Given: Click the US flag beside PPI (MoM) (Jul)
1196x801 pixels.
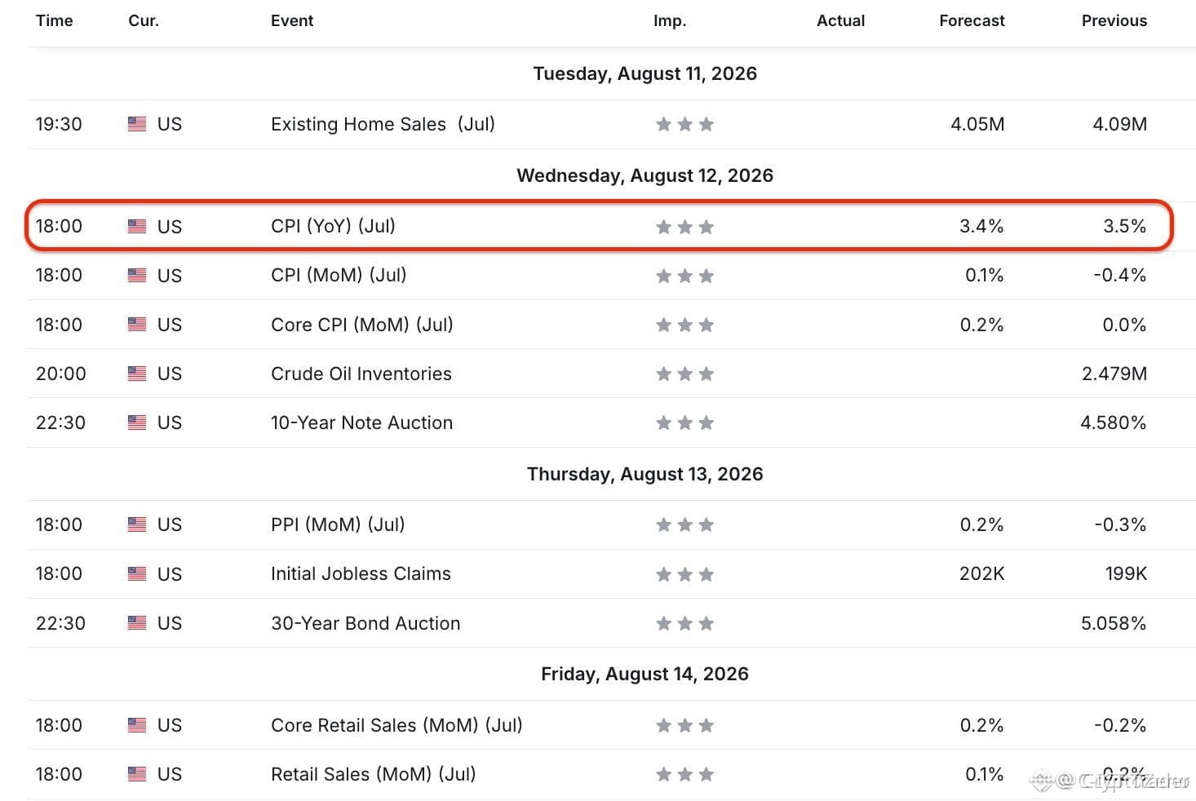Looking at the screenshot, I should 137,524.
